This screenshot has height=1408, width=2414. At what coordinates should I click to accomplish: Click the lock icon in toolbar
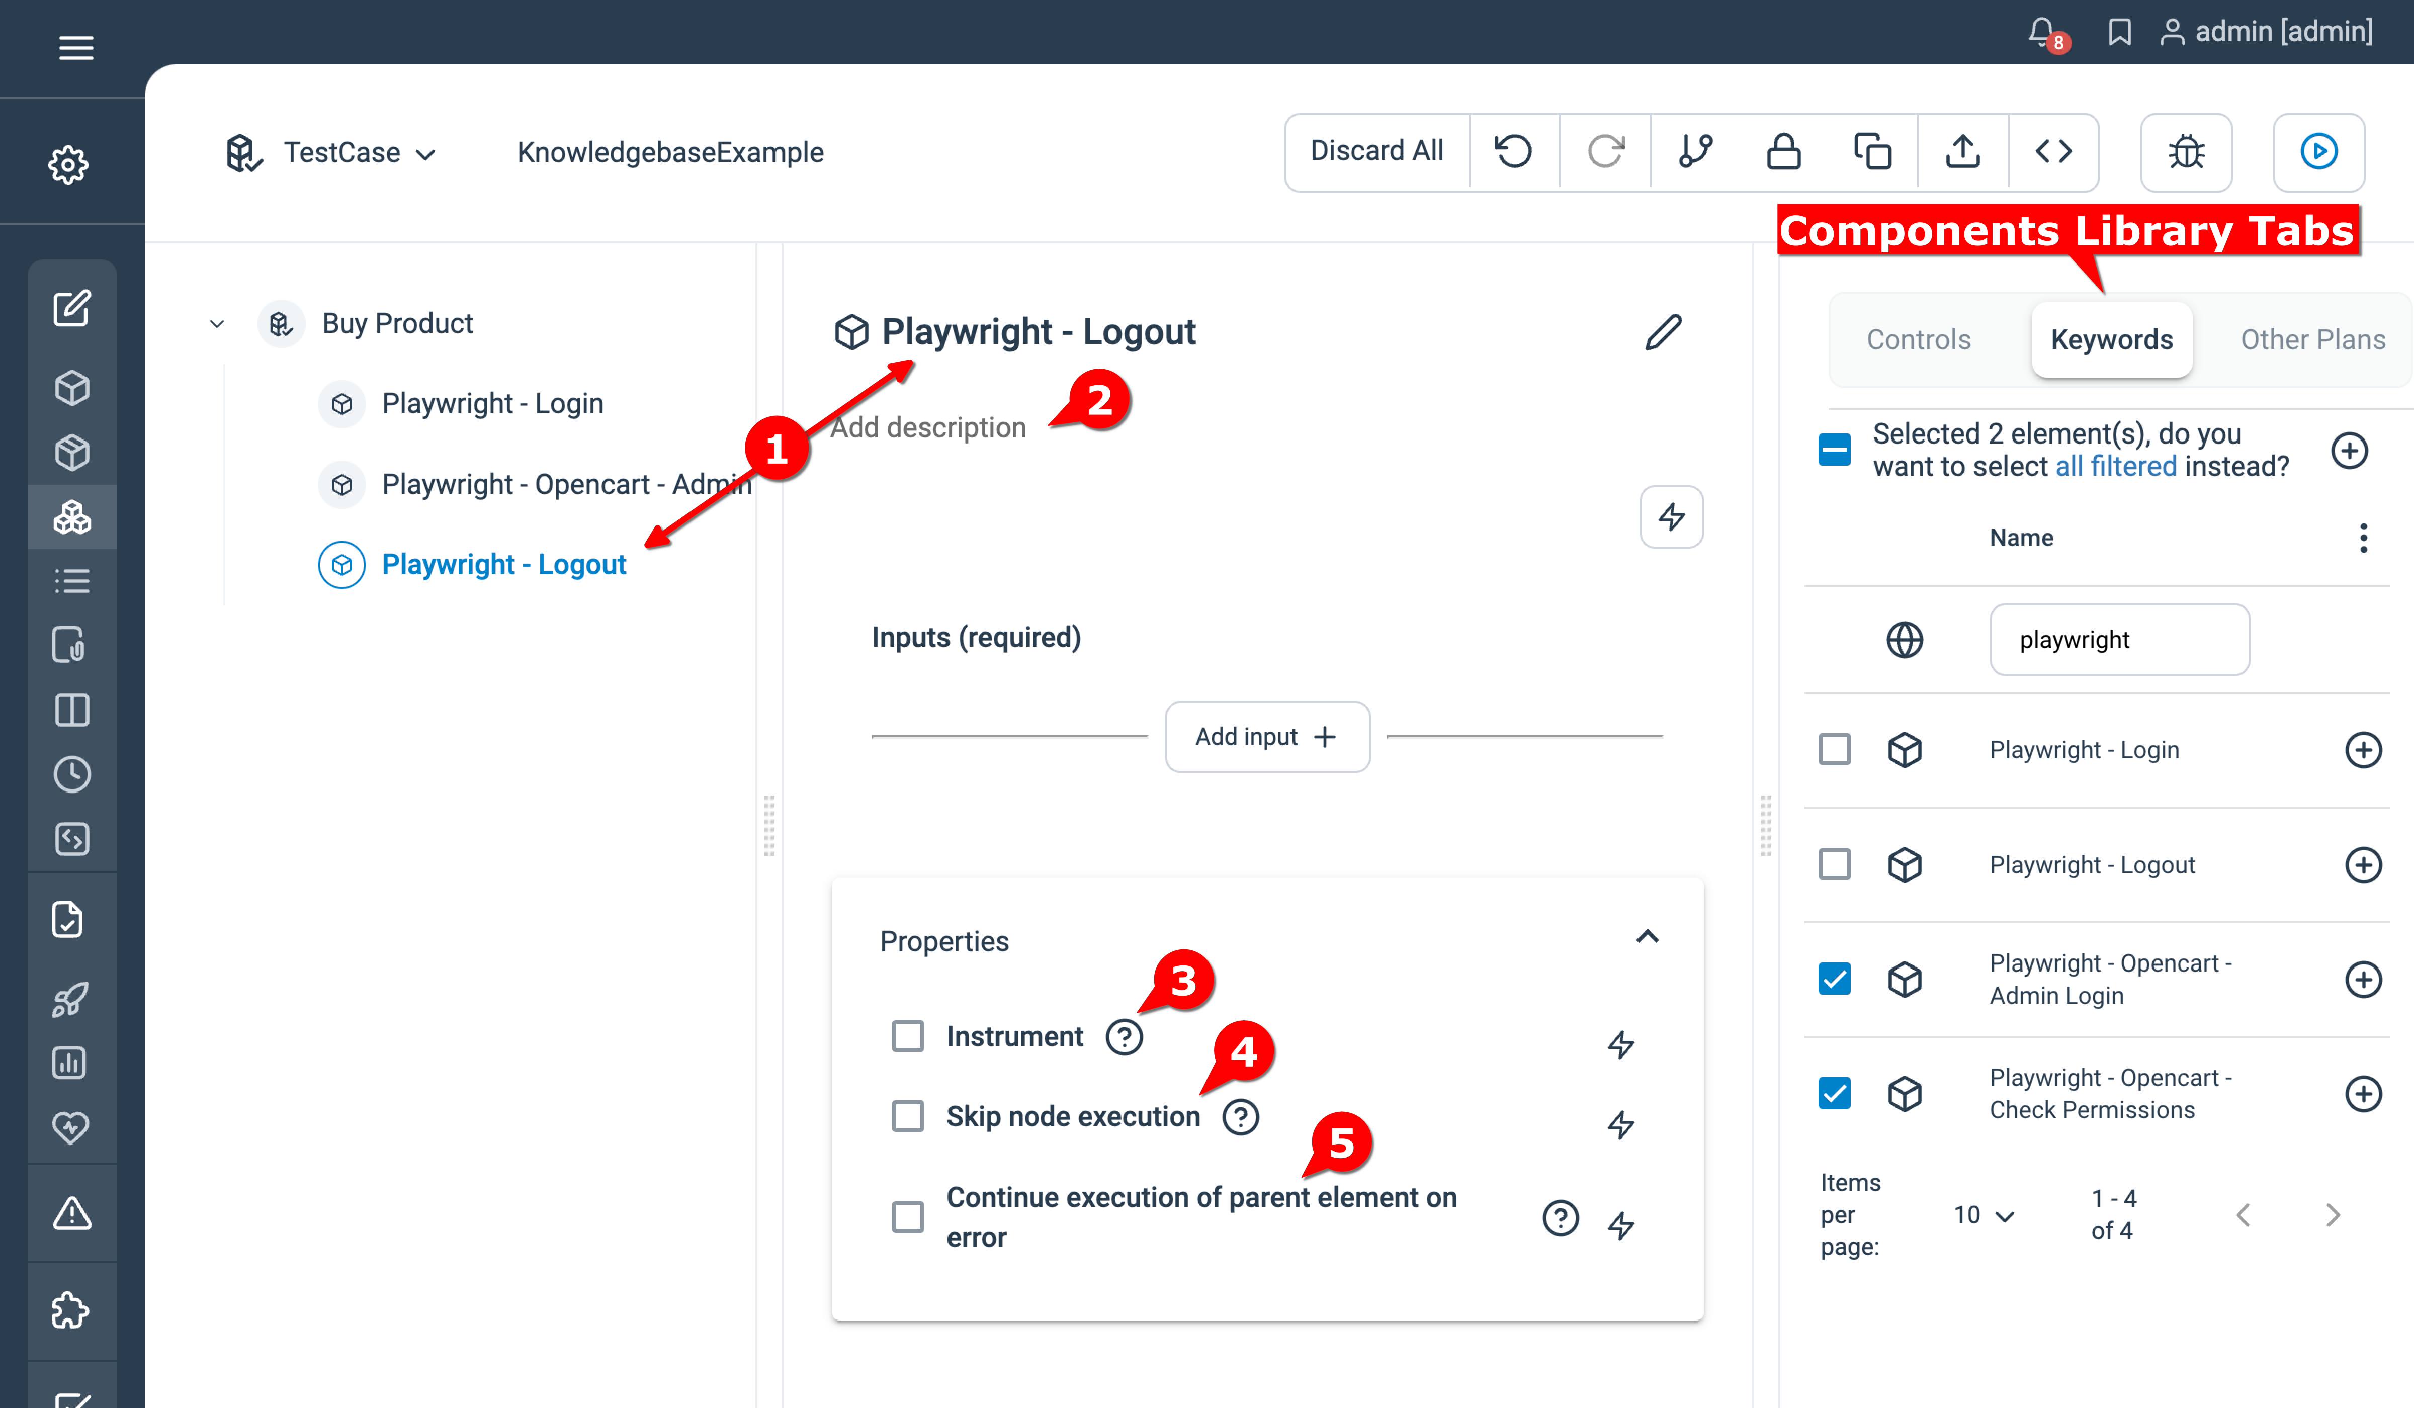click(x=1783, y=151)
